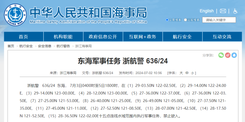Share article via blue QQ icon
Screen dimensions: 245x122
pos(234,55)
